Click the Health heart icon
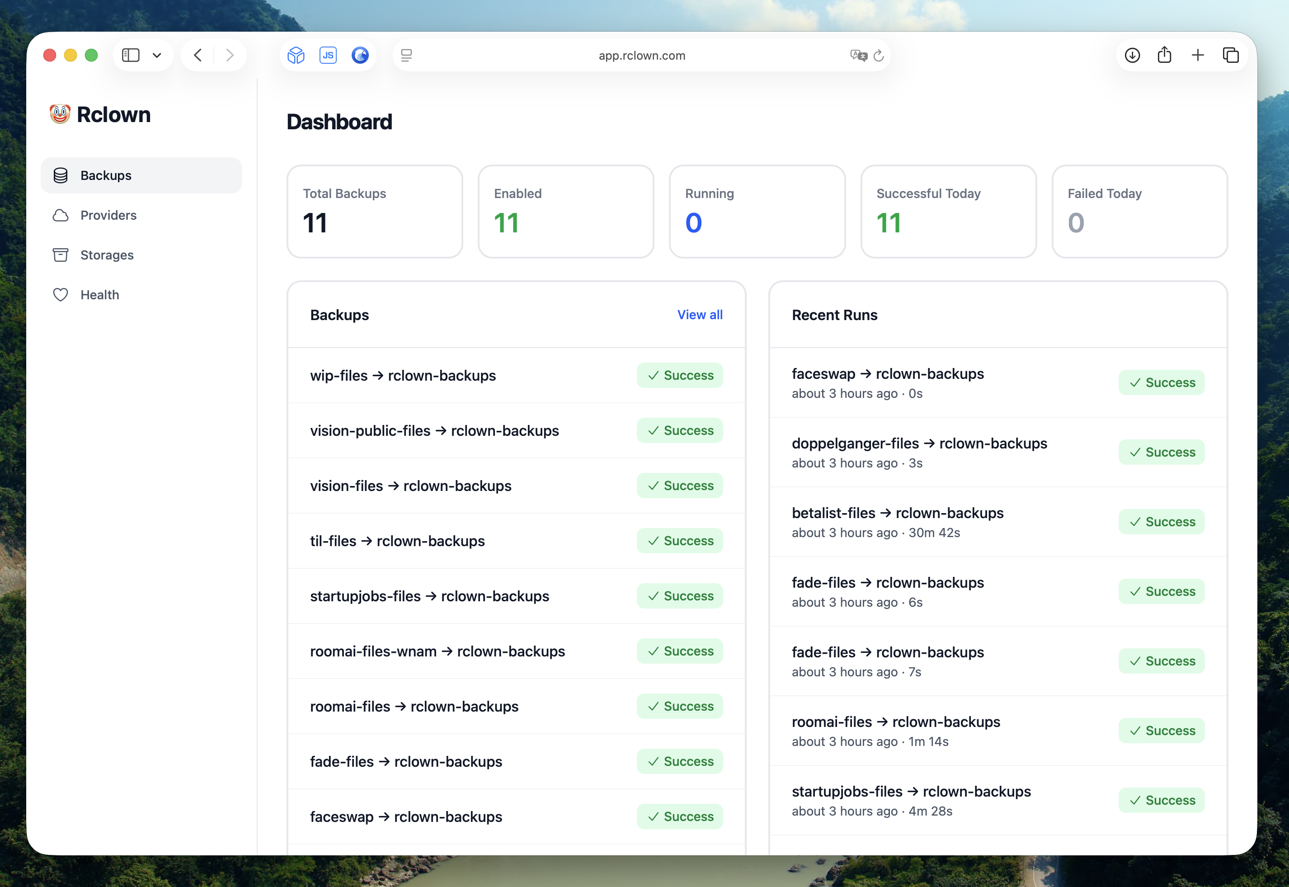The width and height of the screenshot is (1289, 887). [x=61, y=295]
